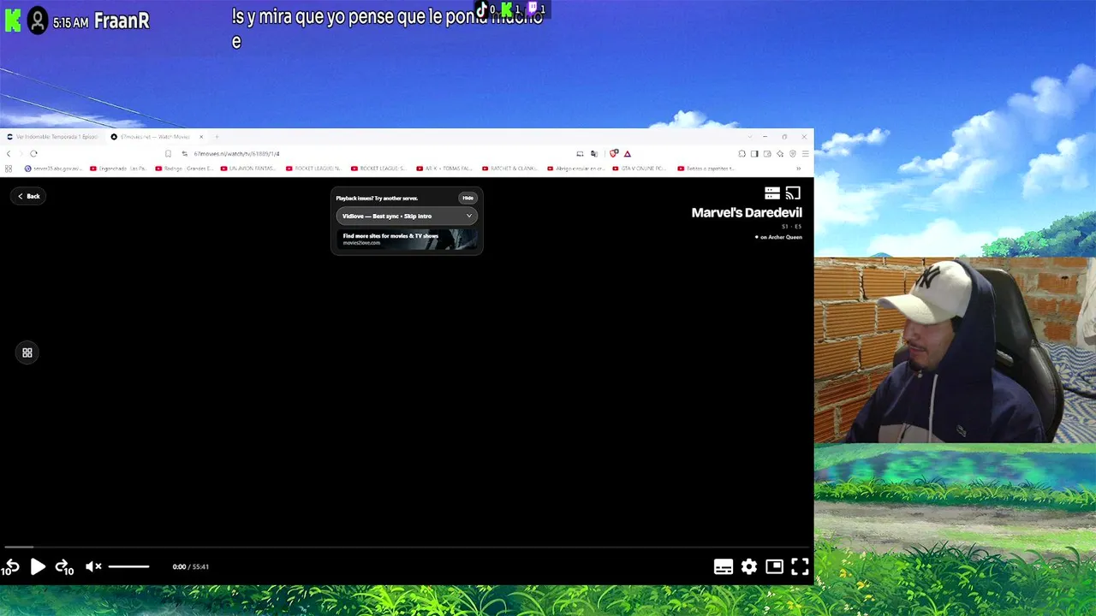Skip forward 10 seconds in the video
Image resolution: width=1096 pixels, height=616 pixels.
coord(64,566)
